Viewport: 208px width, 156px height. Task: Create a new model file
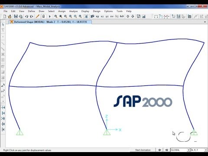point(5,16)
